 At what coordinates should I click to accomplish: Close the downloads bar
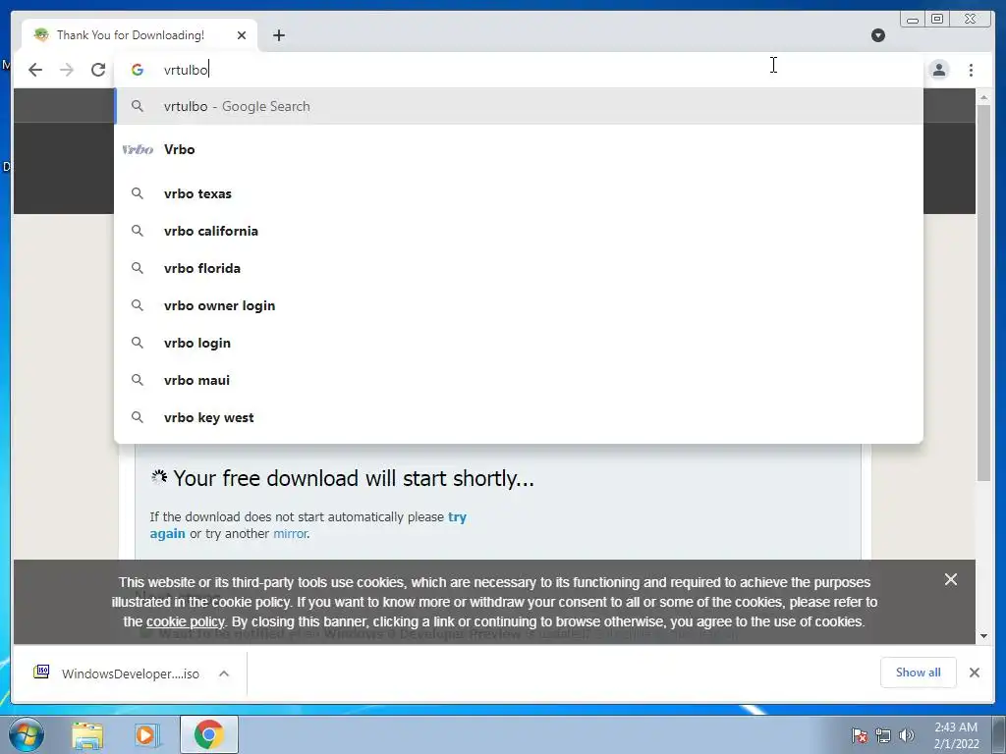click(974, 673)
